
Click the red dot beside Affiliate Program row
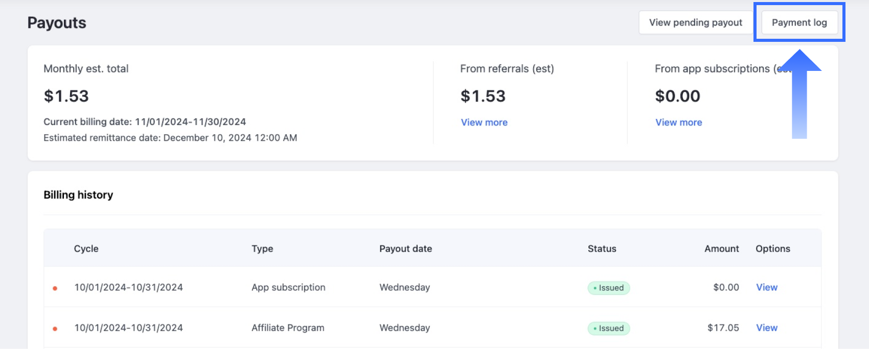(x=55, y=329)
